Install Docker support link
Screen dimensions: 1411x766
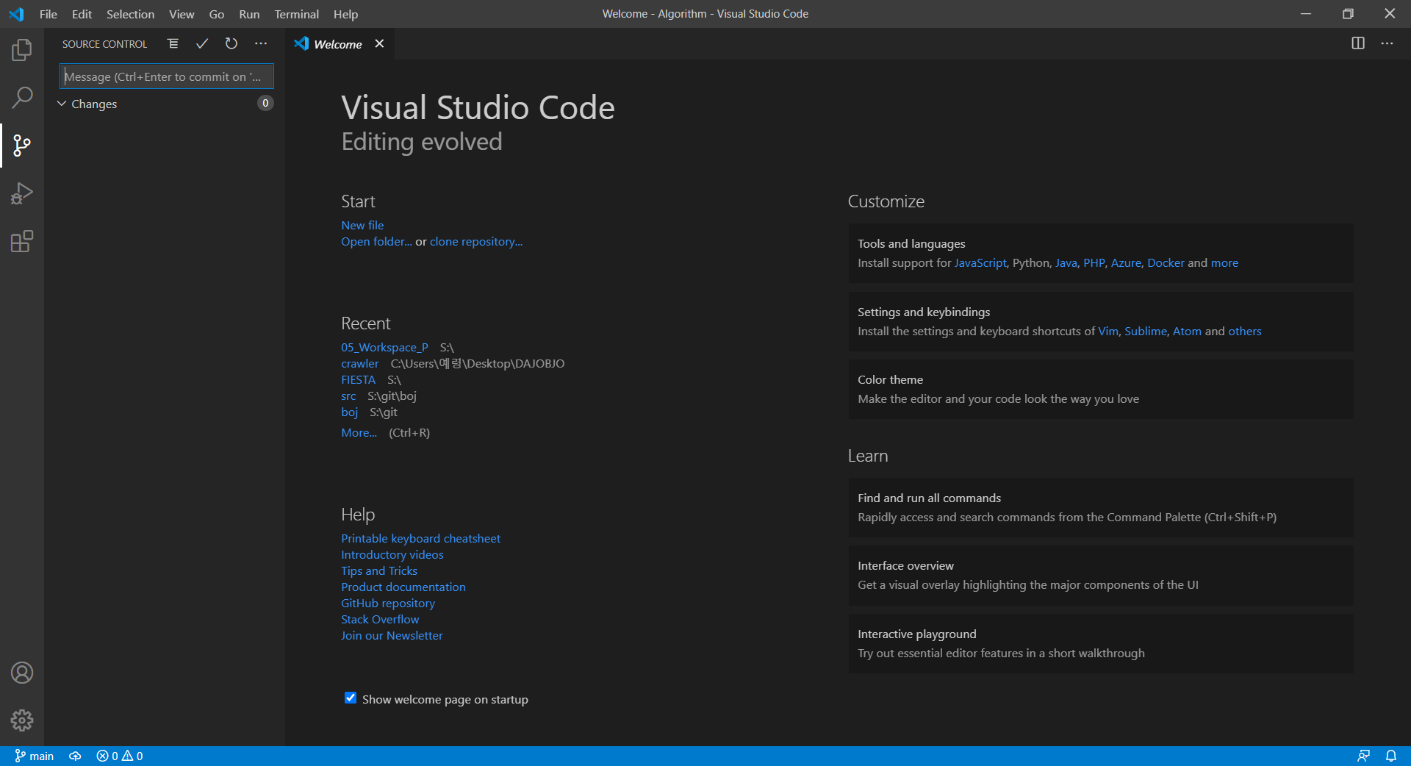coord(1166,262)
